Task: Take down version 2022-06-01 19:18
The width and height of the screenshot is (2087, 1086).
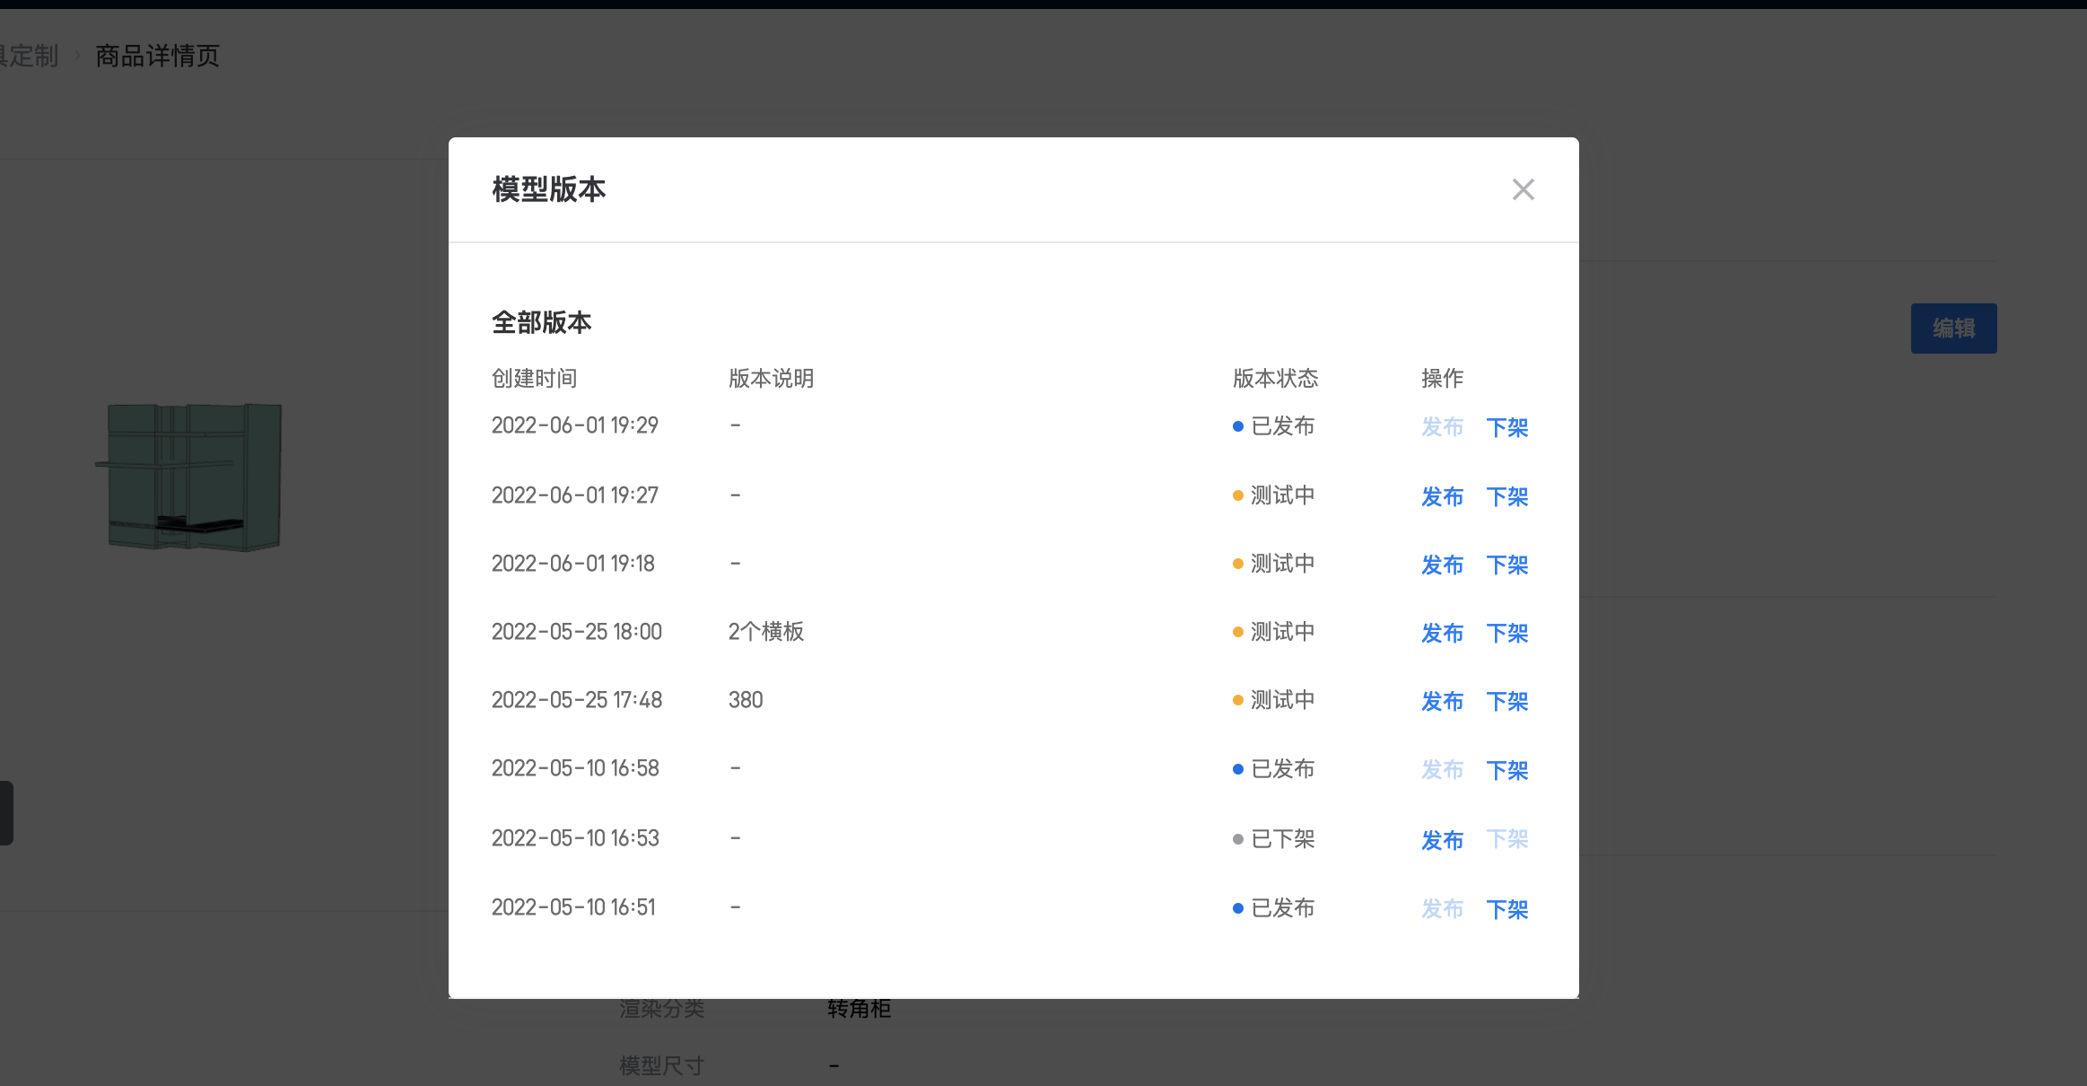Action: pyautogui.click(x=1507, y=565)
